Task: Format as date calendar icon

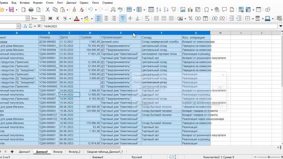Action: 205,19
